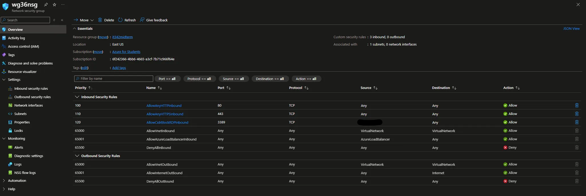Delete the AllowAnyHTTPInbound rule via trash icon

click(x=577, y=105)
